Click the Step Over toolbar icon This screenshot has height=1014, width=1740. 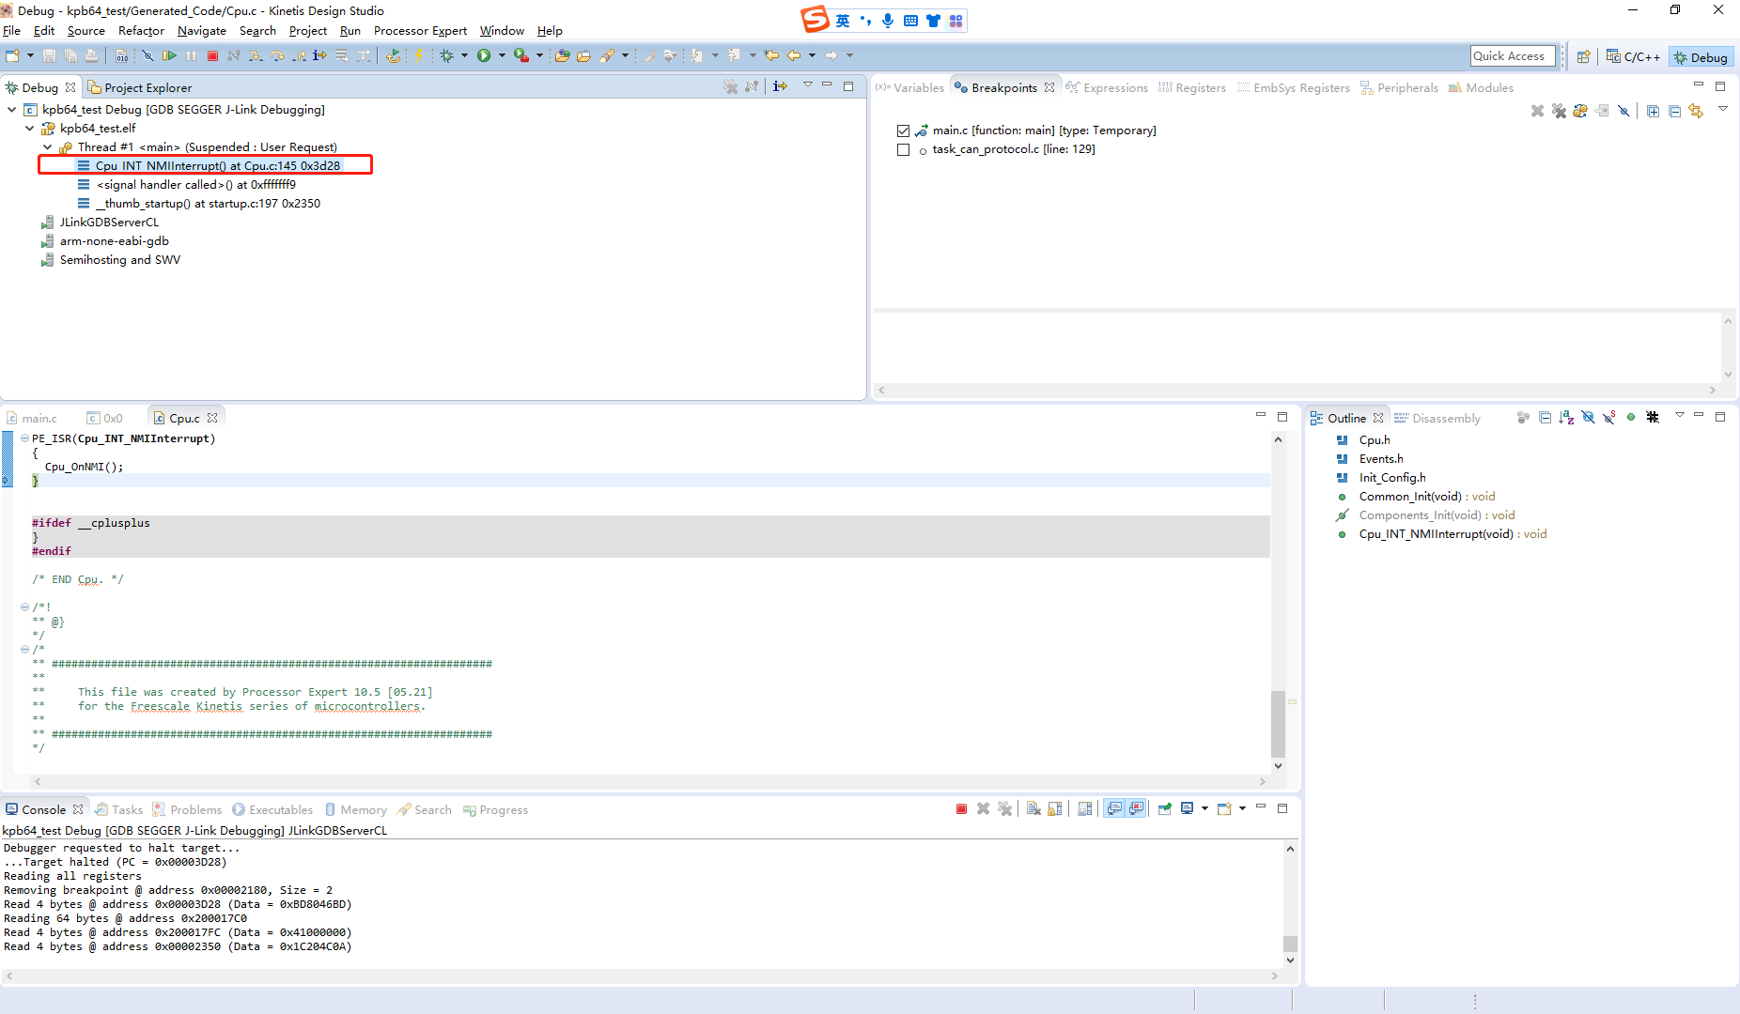coord(277,56)
